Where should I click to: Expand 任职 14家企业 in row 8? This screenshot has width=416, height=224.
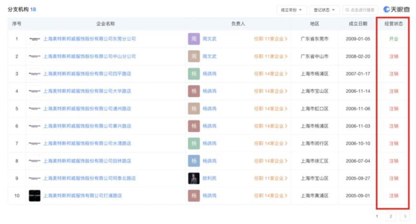pos(271,161)
